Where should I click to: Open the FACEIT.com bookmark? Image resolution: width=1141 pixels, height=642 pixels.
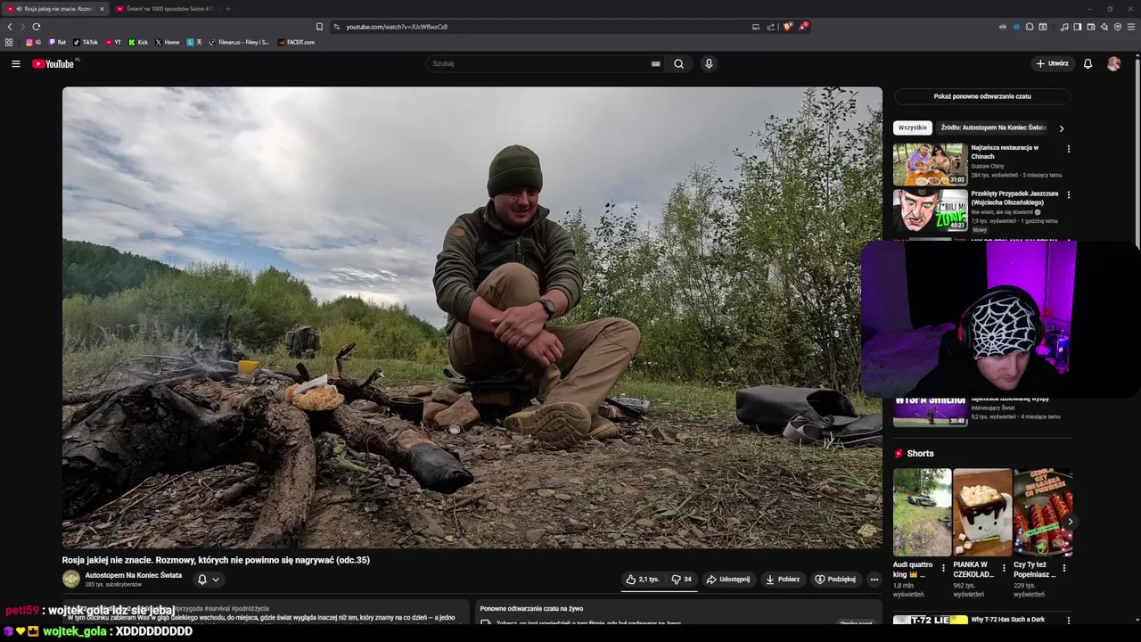click(x=296, y=42)
